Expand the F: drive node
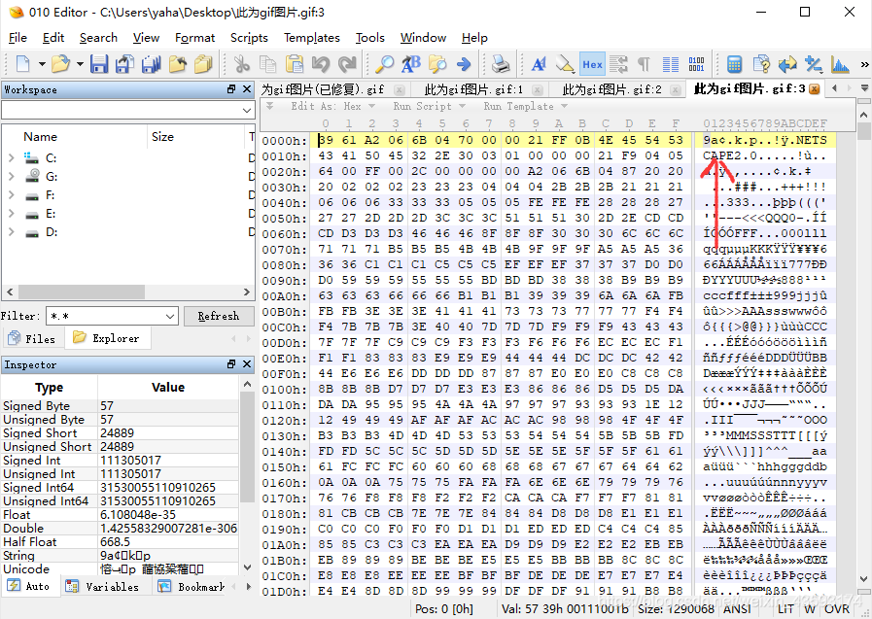Viewport: 872px width, 619px height. [11, 195]
